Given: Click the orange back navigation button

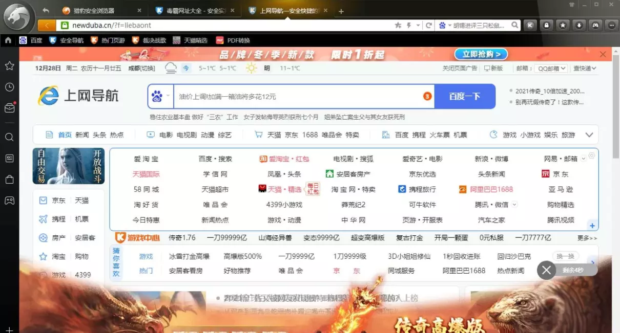Looking at the screenshot, I should click(46, 25).
